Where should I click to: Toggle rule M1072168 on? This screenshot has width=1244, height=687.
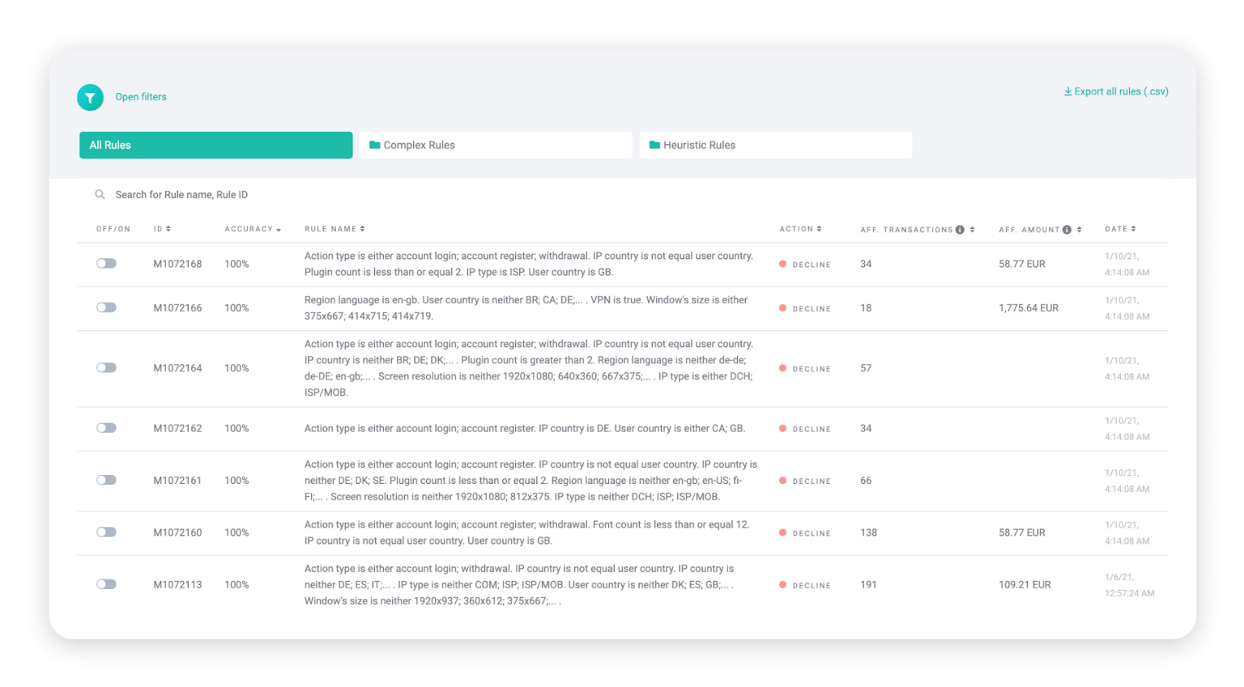tap(106, 264)
